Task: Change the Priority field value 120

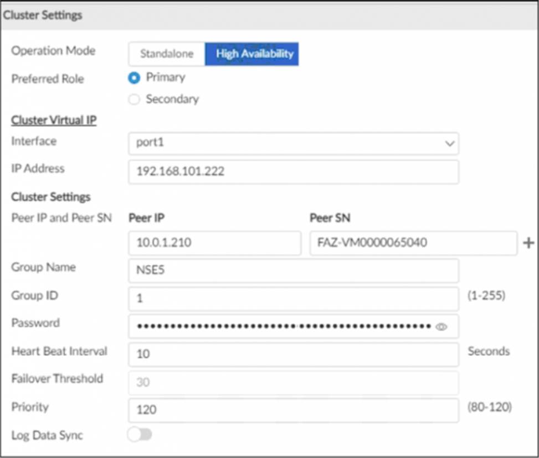Action: coord(292,410)
